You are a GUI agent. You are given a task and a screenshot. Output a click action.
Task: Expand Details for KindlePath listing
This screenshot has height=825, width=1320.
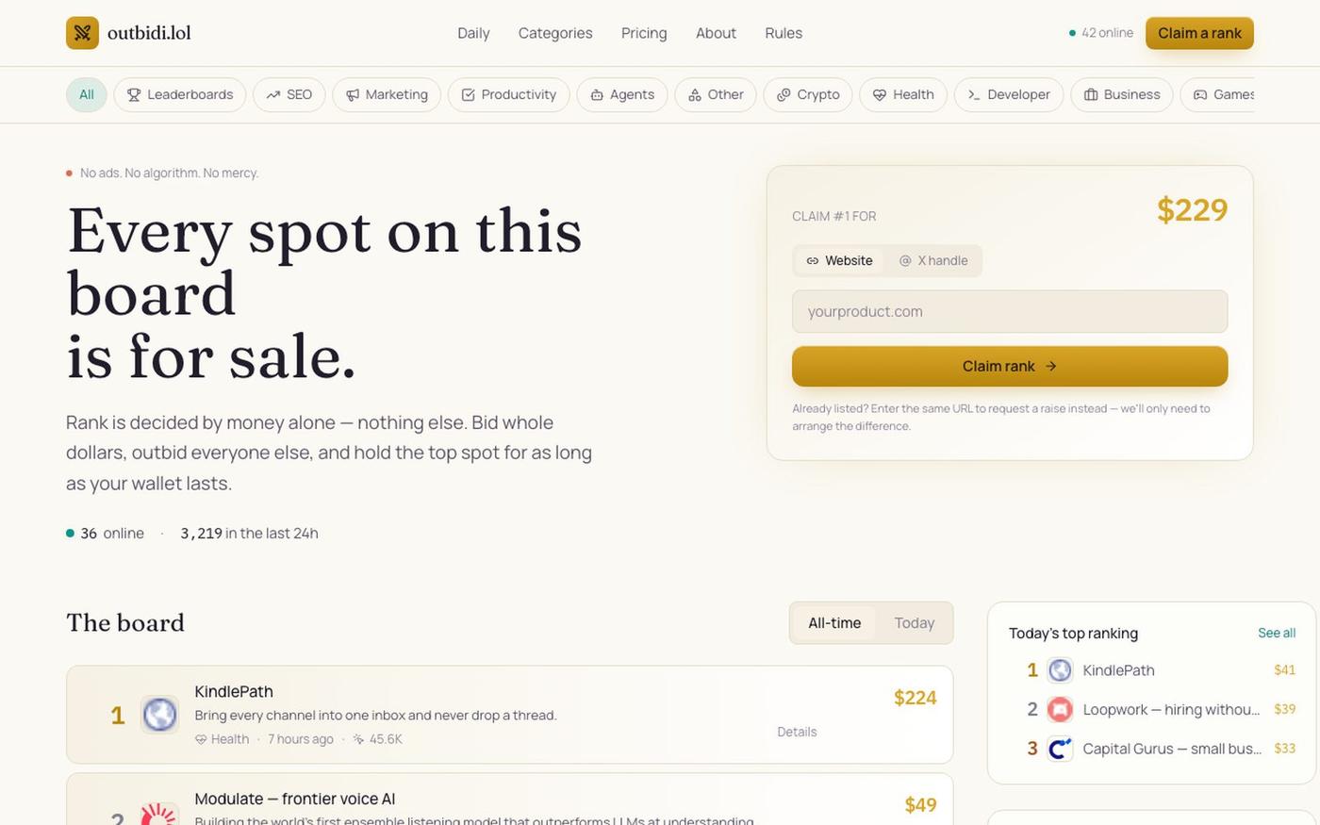pyautogui.click(x=797, y=732)
